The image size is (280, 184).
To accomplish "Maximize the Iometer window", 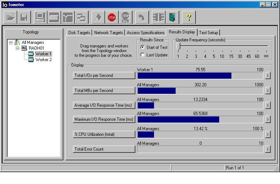I will [268, 5].
